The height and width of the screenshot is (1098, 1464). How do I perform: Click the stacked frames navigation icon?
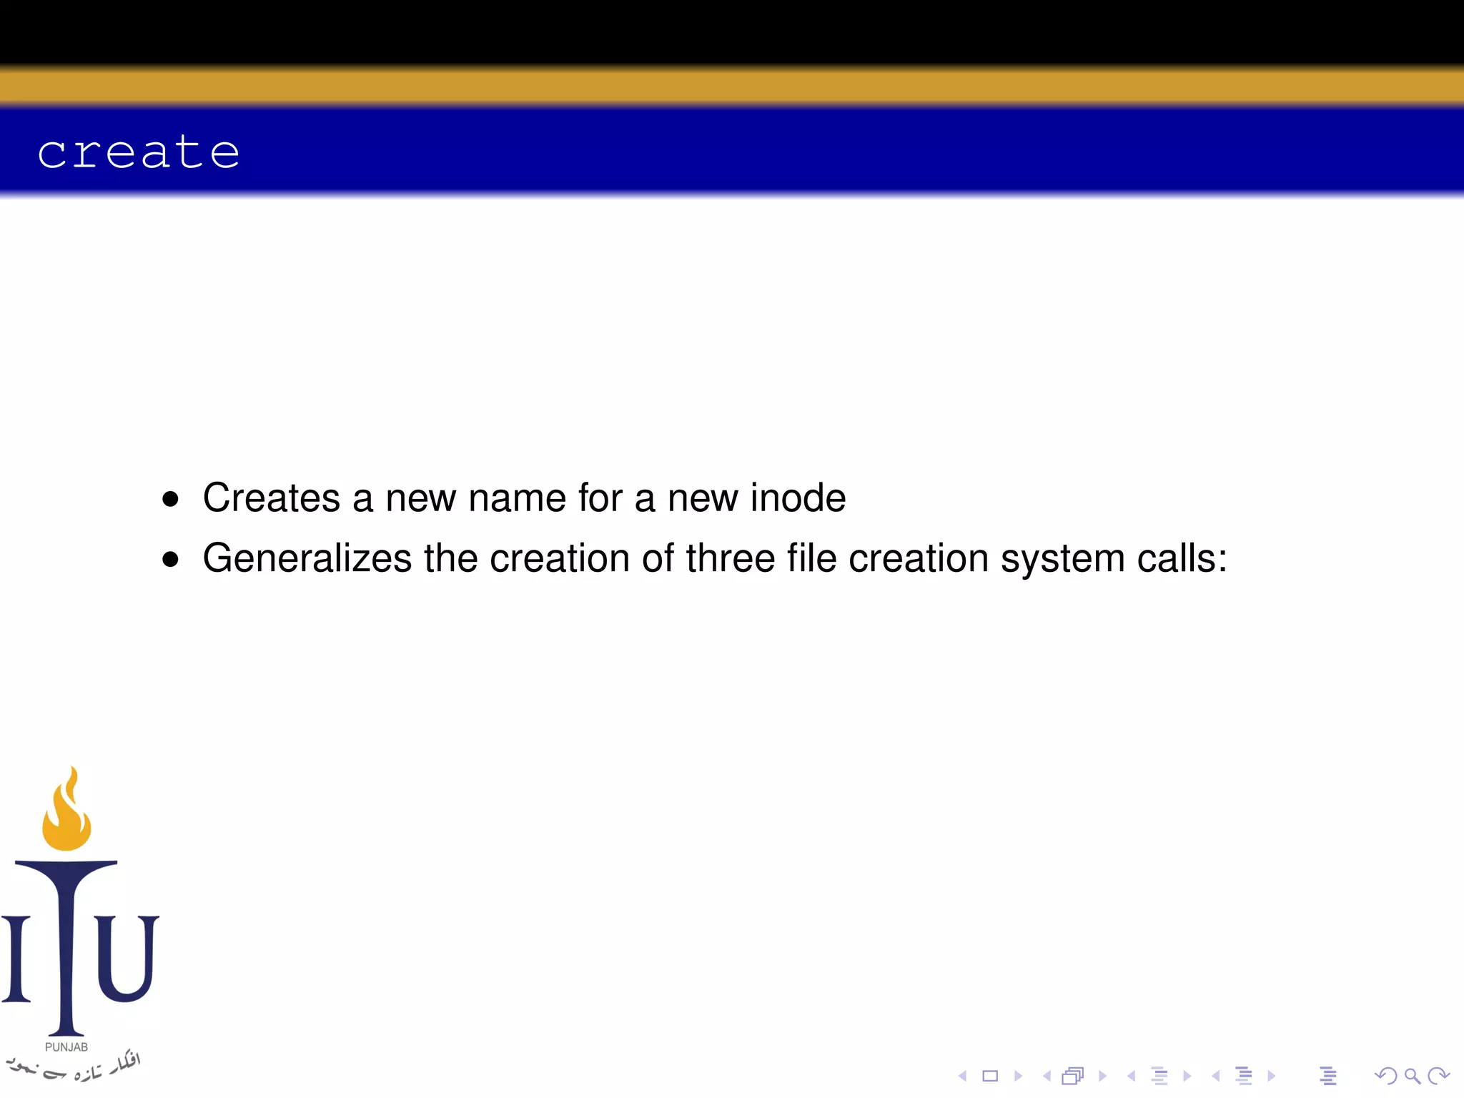coord(1073,1076)
